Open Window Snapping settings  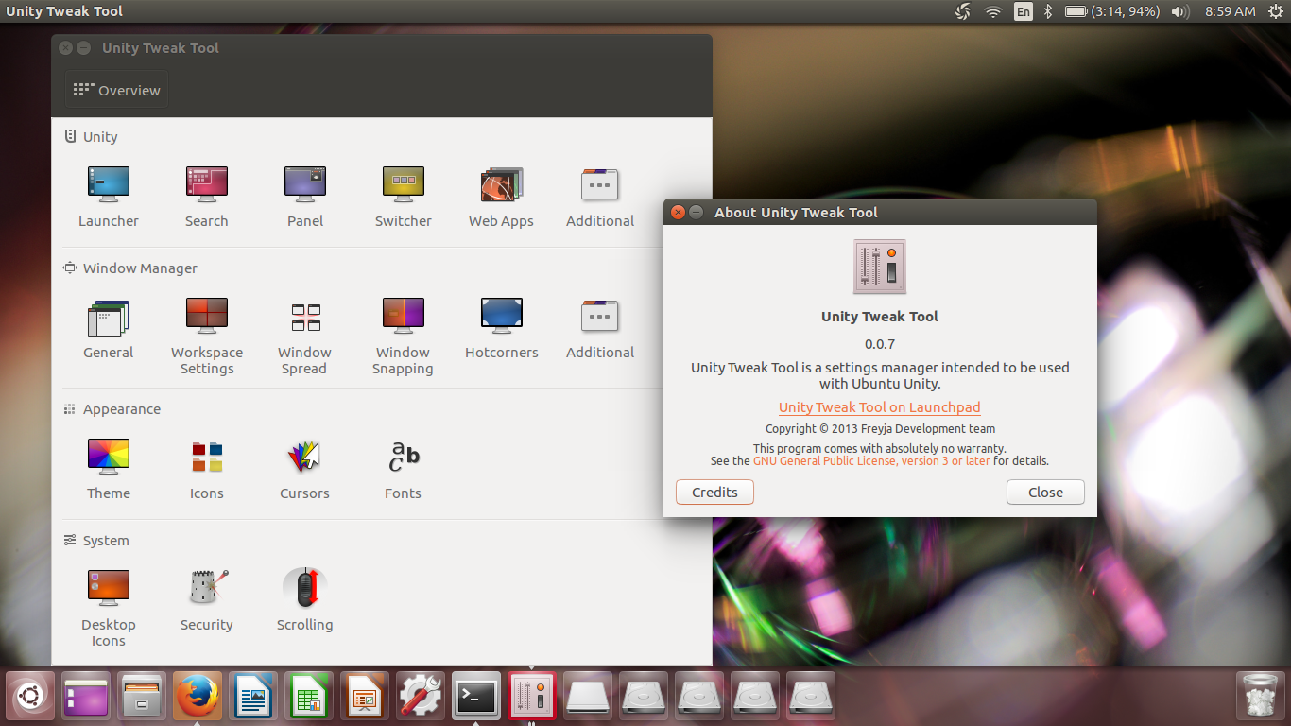point(404,336)
